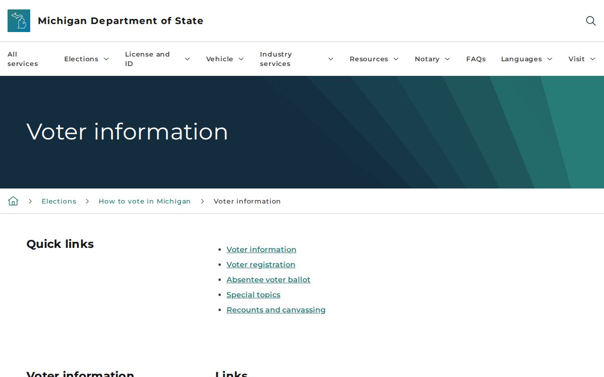The image size is (604, 377).
Task: Click the Michigan Department of State logo
Action: click(x=19, y=21)
